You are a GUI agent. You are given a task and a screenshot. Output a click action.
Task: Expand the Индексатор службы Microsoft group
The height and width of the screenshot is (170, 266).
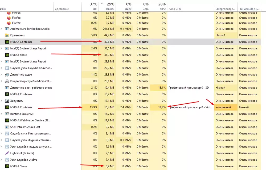tap(1, 81)
